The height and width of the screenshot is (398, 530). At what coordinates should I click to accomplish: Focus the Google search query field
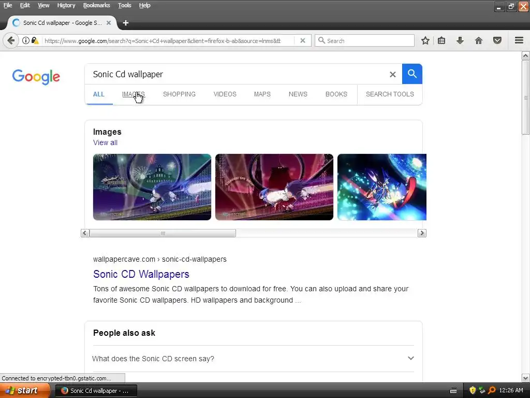[237, 74]
